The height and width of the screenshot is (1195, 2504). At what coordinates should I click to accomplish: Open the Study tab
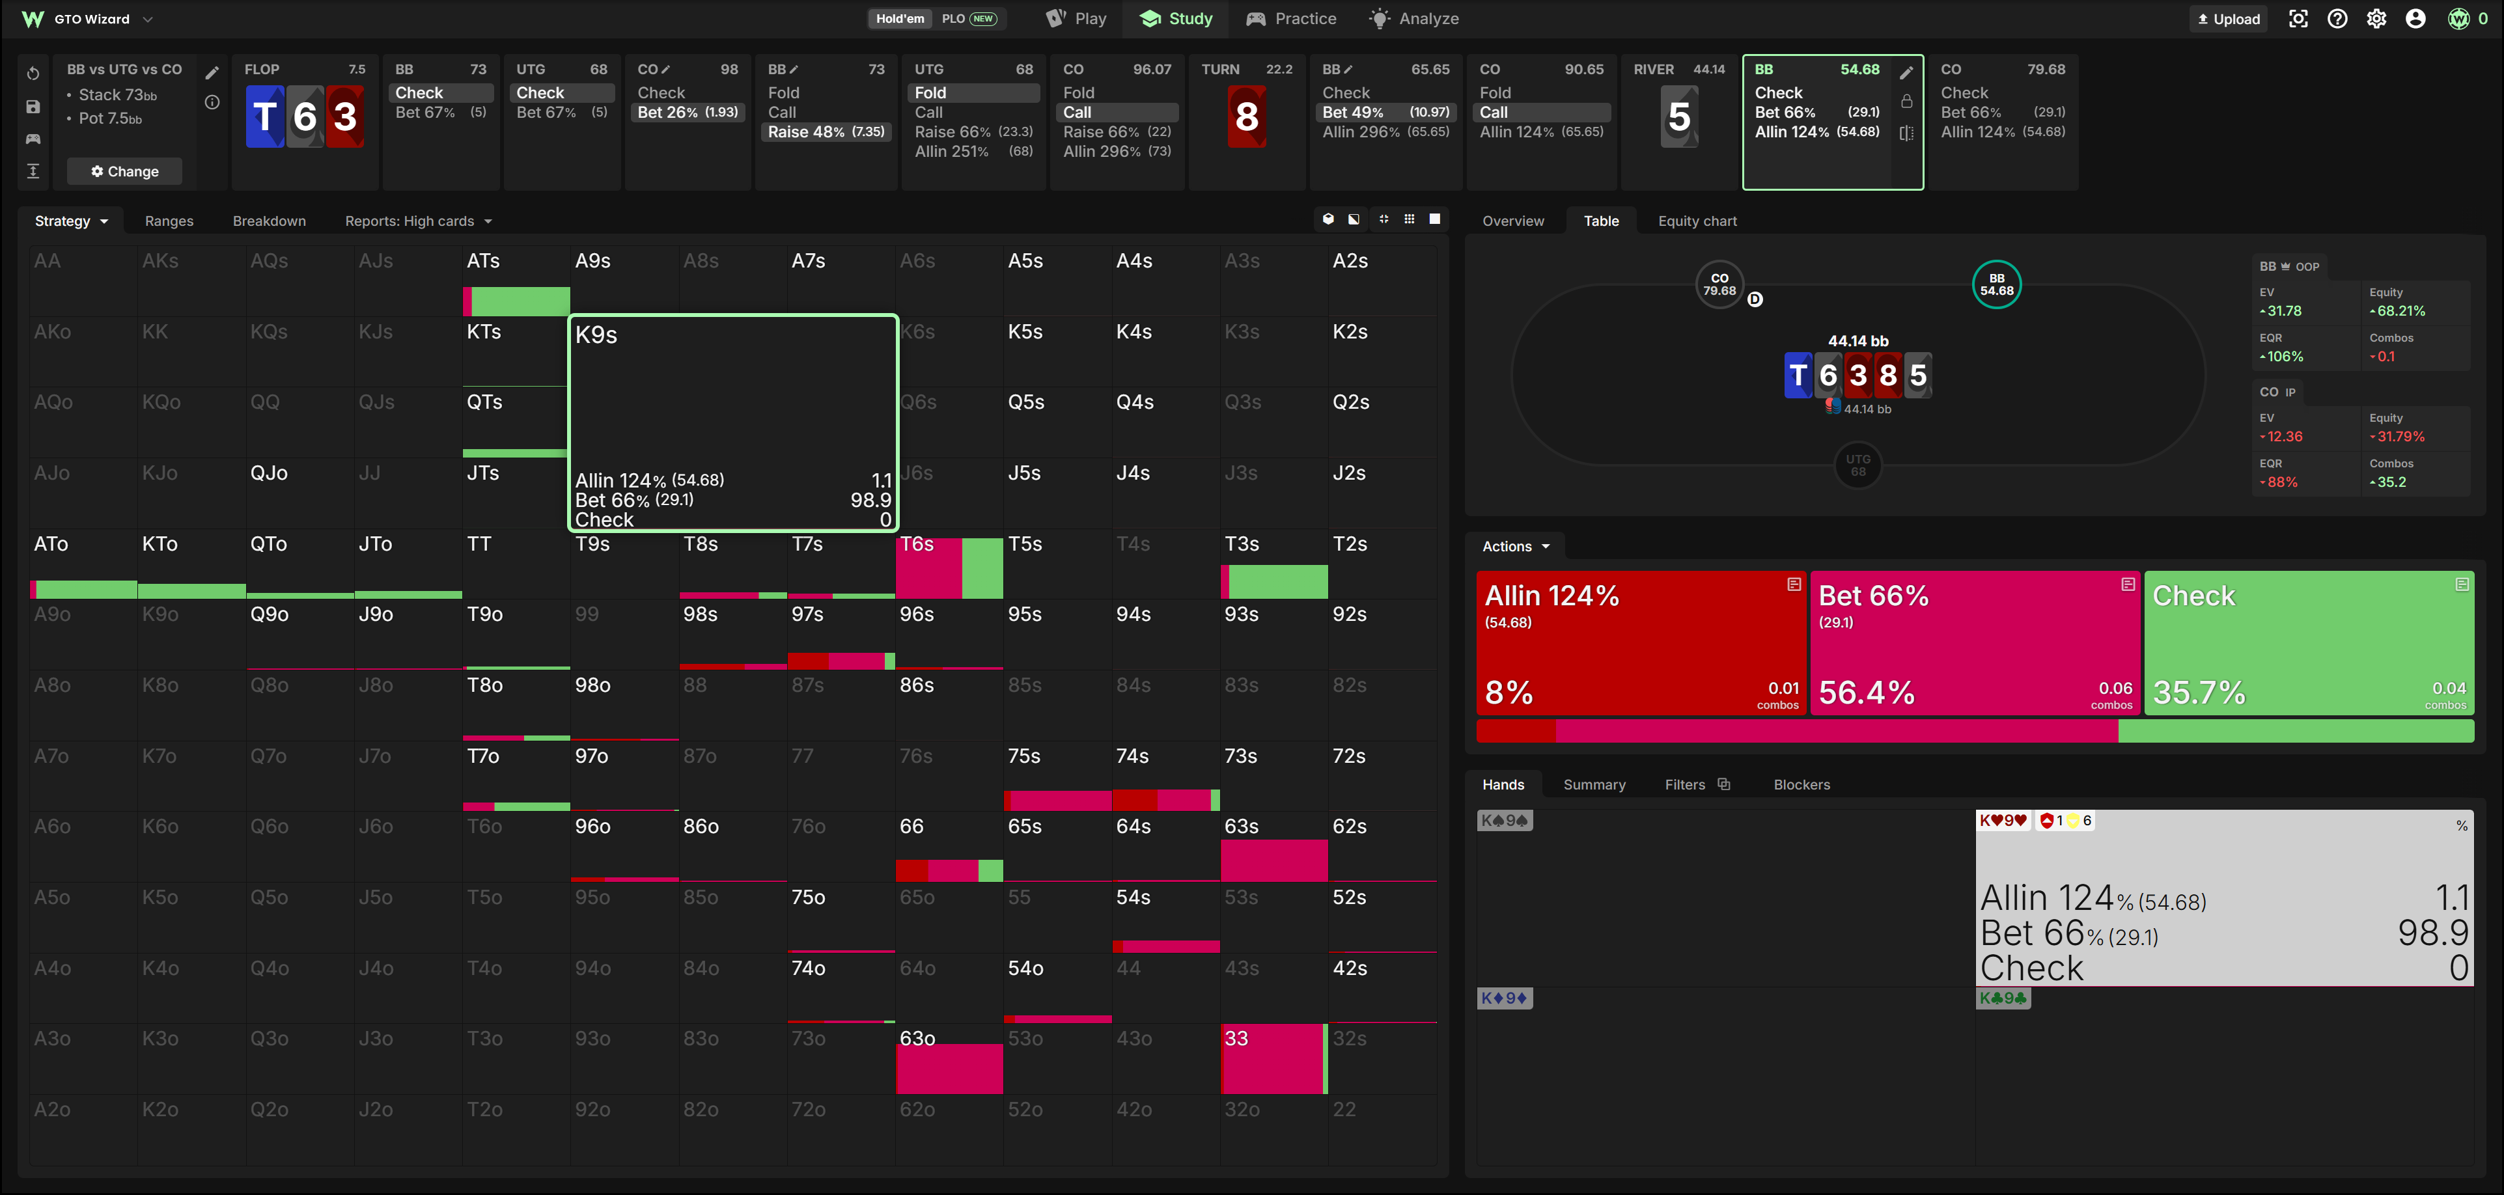1176,18
